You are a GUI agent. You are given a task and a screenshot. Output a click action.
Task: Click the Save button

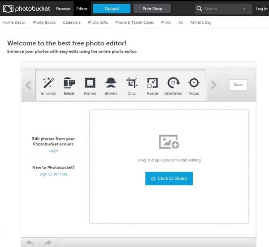click(238, 85)
